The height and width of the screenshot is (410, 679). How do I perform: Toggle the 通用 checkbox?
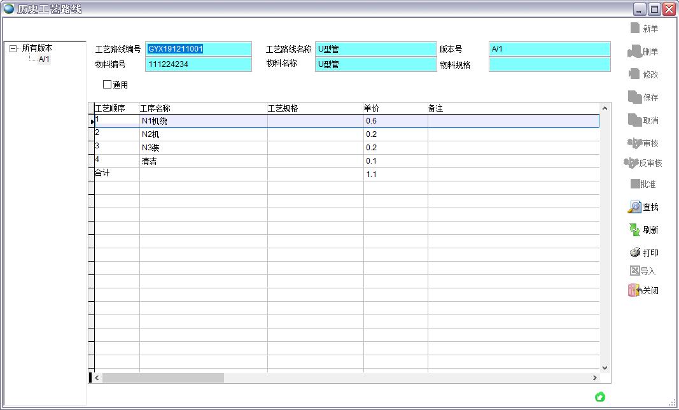107,85
